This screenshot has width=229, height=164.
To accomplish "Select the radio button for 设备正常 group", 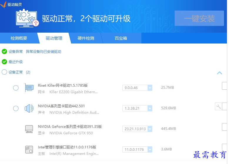I will [4, 72].
